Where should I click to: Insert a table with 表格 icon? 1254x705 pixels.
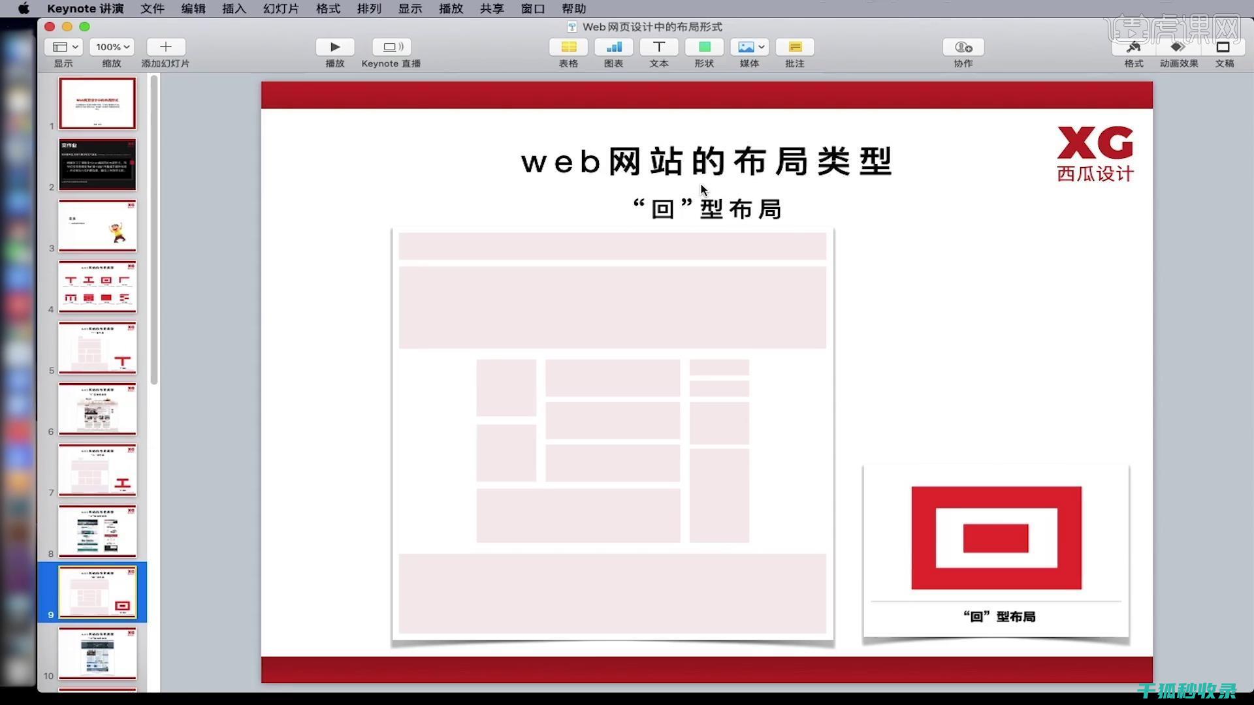coord(569,47)
